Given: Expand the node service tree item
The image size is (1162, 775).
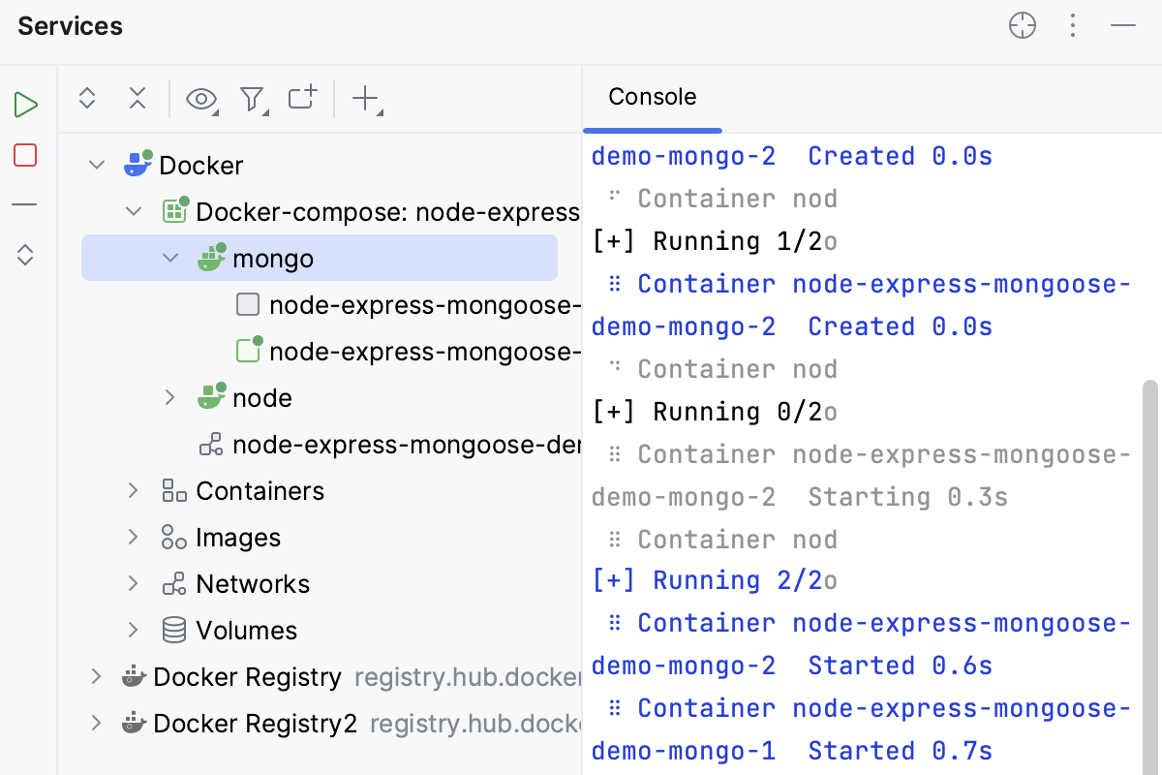Looking at the screenshot, I should point(169,398).
